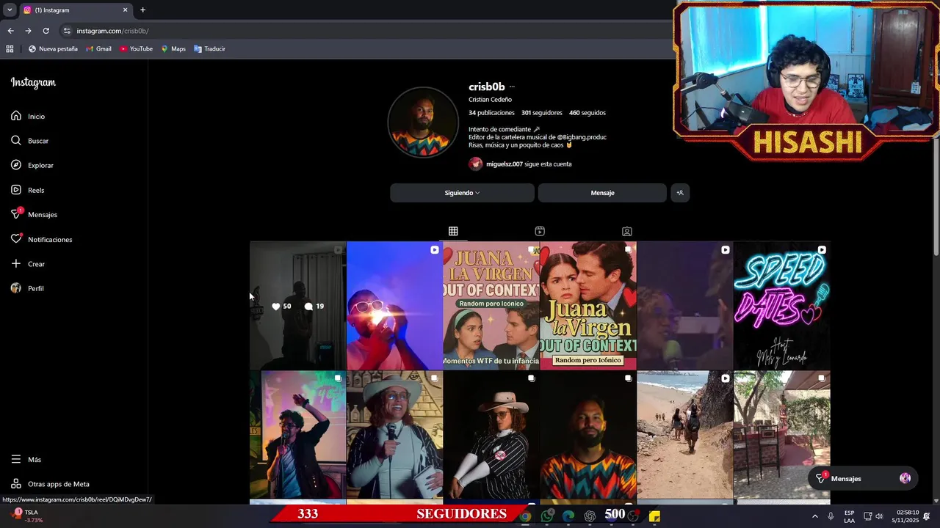Open the blue glowing sunglasses reel
Image resolution: width=940 pixels, height=528 pixels.
pyautogui.click(x=394, y=306)
